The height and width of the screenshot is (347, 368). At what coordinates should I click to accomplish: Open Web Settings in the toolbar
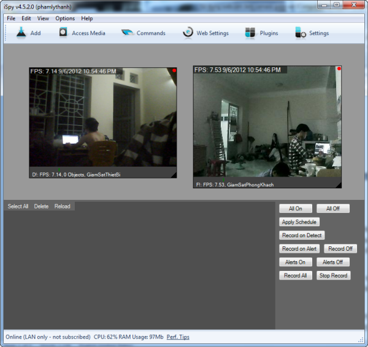pyautogui.click(x=205, y=33)
